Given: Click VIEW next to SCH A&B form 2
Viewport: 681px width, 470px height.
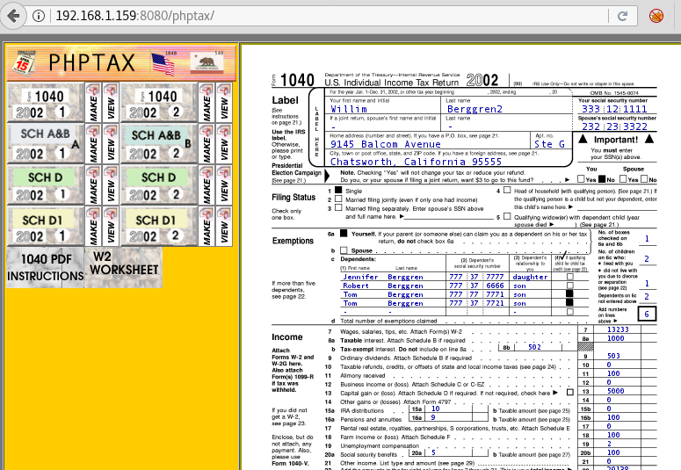Looking at the screenshot, I should click(x=224, y=144).
